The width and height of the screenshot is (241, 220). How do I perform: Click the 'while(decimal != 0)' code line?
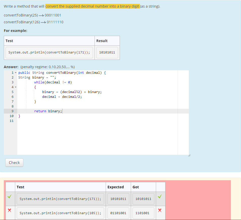click(x=53, y=82)
